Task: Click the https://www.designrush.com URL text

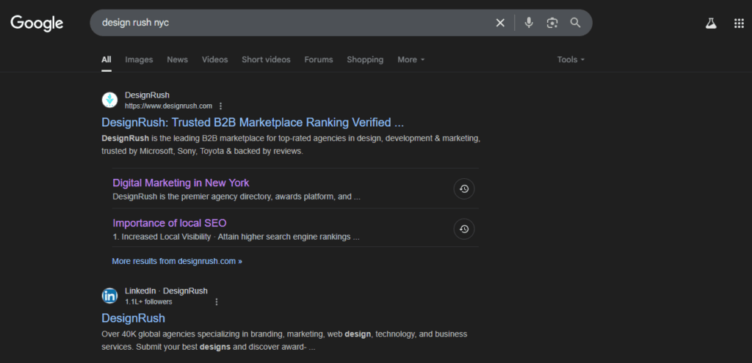Action: pos(168,106)
